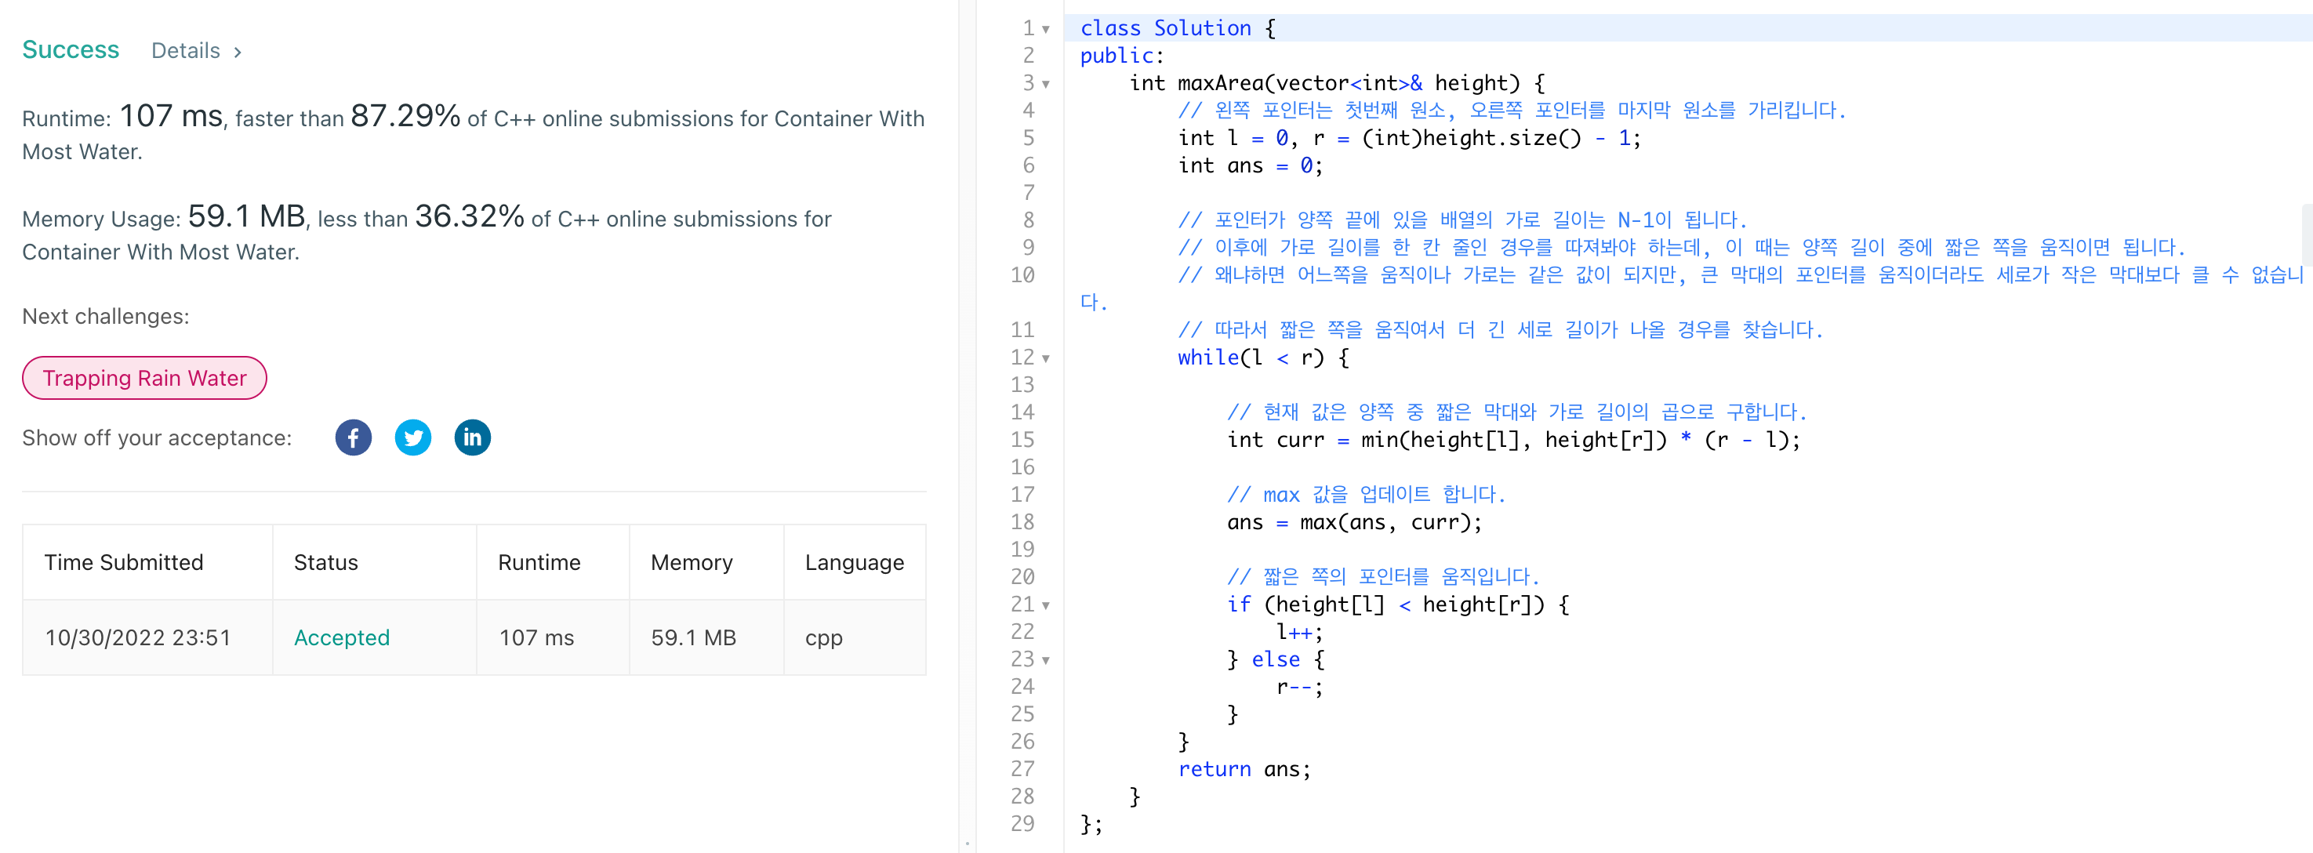Viewport: 2313px width, 853px height.
Task: Share acceptance on Facebook
Action: click(353, 437)
